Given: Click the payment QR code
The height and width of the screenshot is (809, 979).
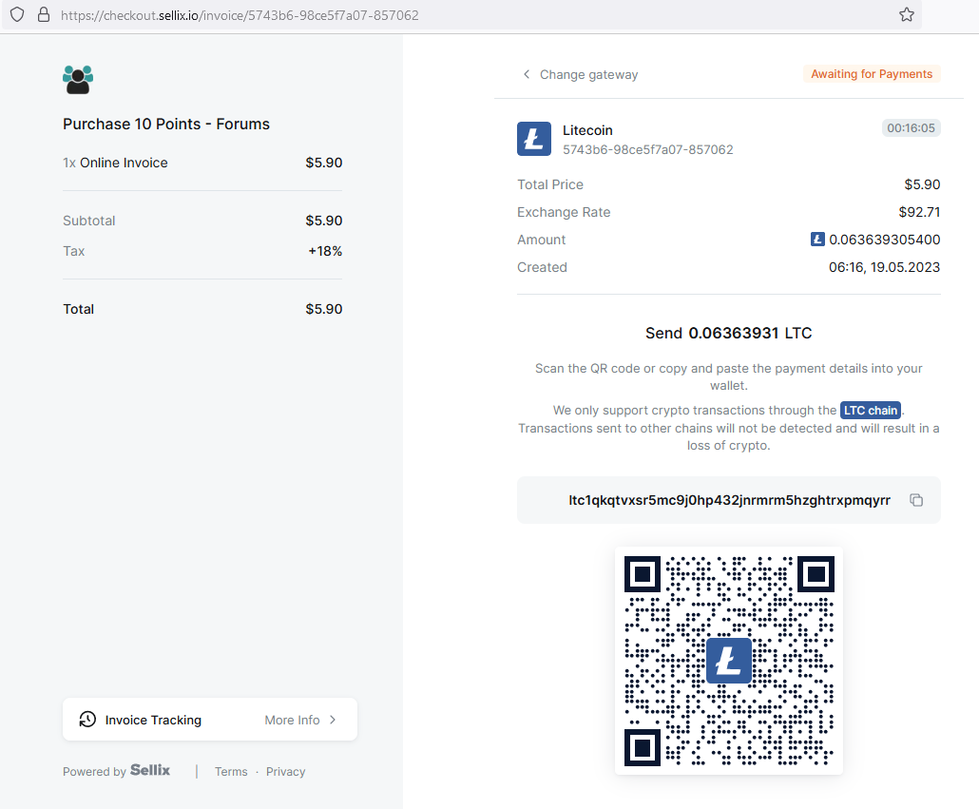Looking at the screenshot, I should [x=729, y=661].
